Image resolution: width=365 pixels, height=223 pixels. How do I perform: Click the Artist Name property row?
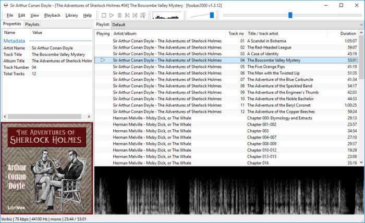(47, 48)
